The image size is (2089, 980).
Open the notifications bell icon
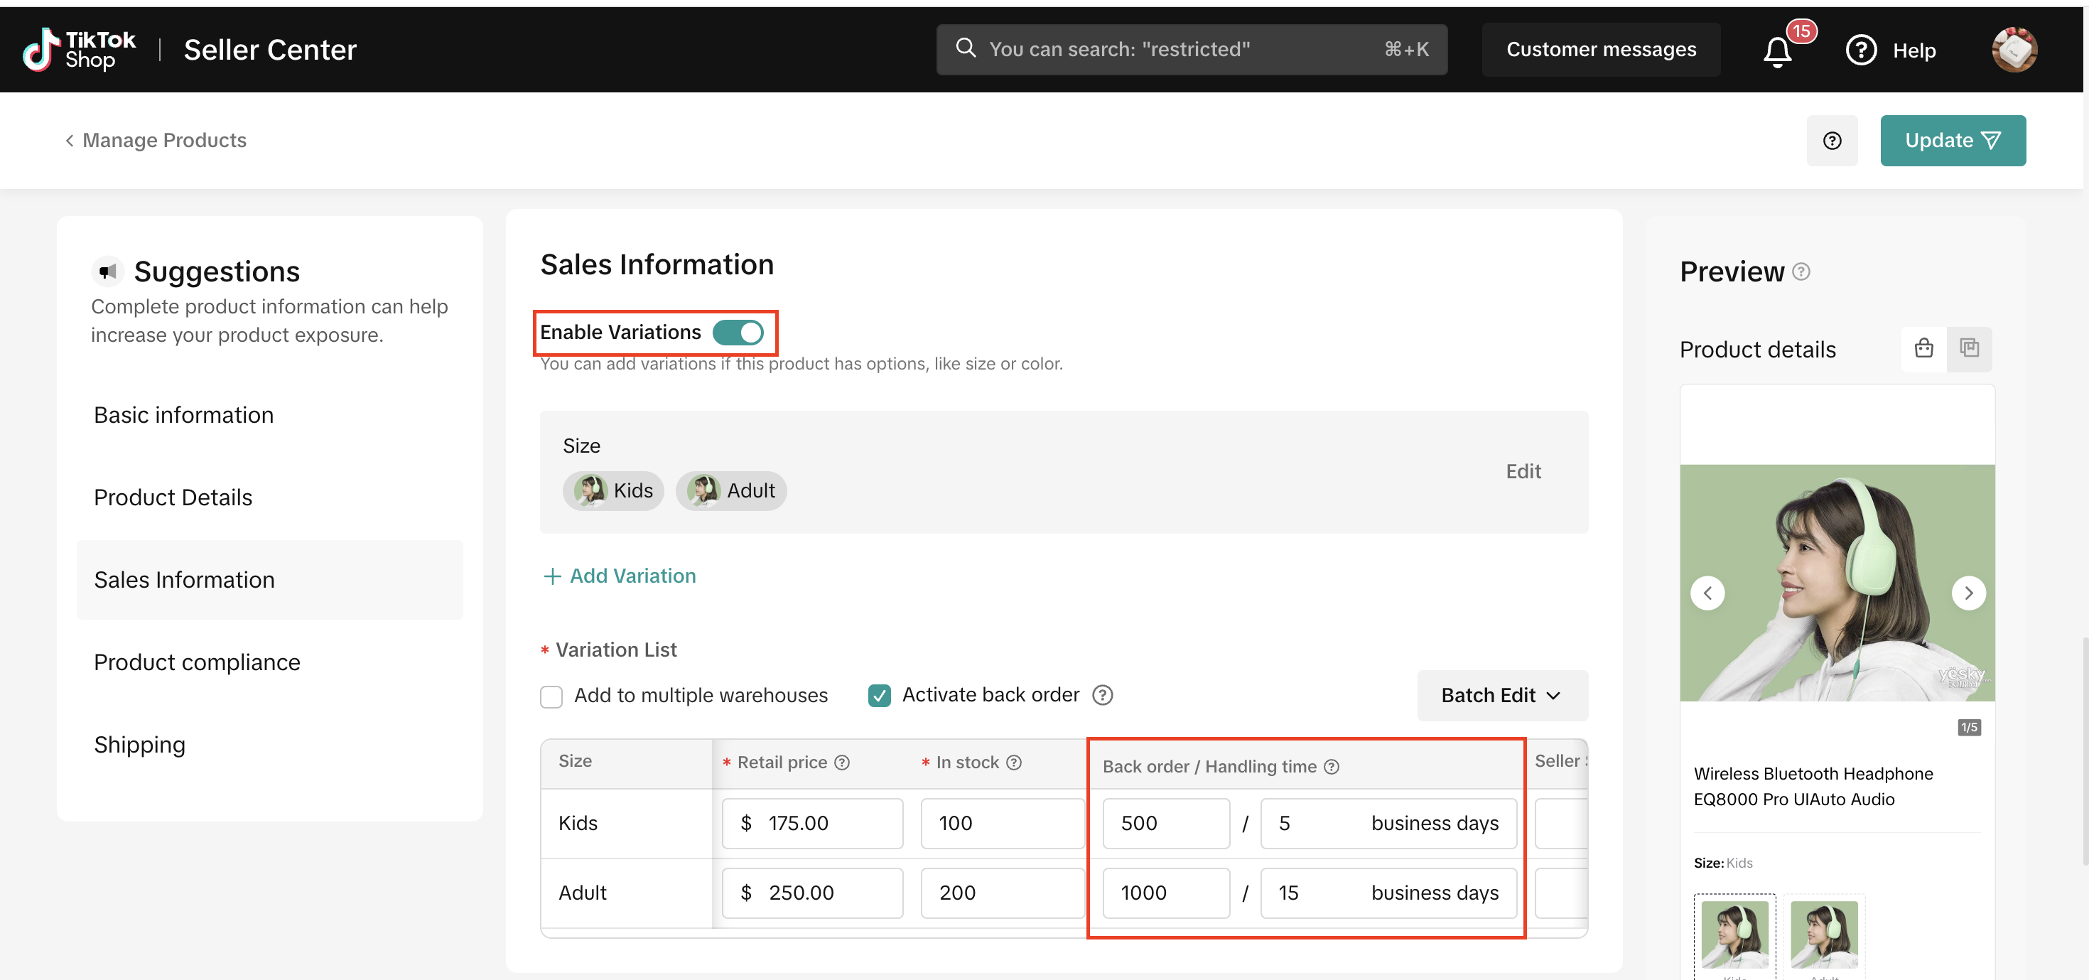point(1777,52)
